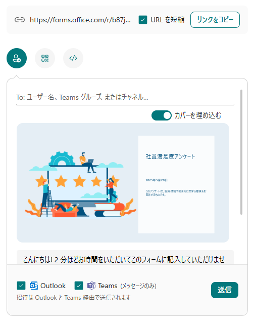
Task: Click the To recipients input field
Action: tap(125, 97)
